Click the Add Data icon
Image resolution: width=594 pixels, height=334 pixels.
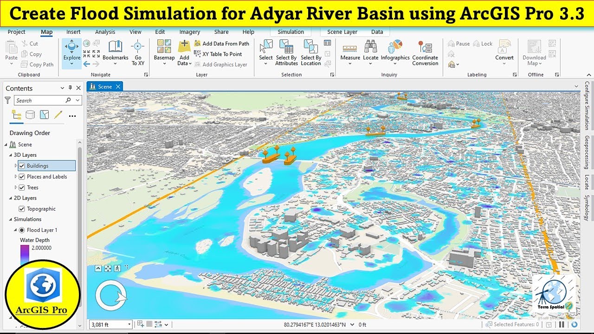pos(184,46)
